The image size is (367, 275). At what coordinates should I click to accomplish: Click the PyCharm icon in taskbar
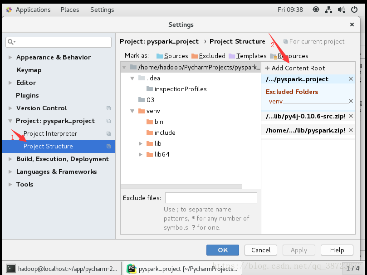[131, 269]
